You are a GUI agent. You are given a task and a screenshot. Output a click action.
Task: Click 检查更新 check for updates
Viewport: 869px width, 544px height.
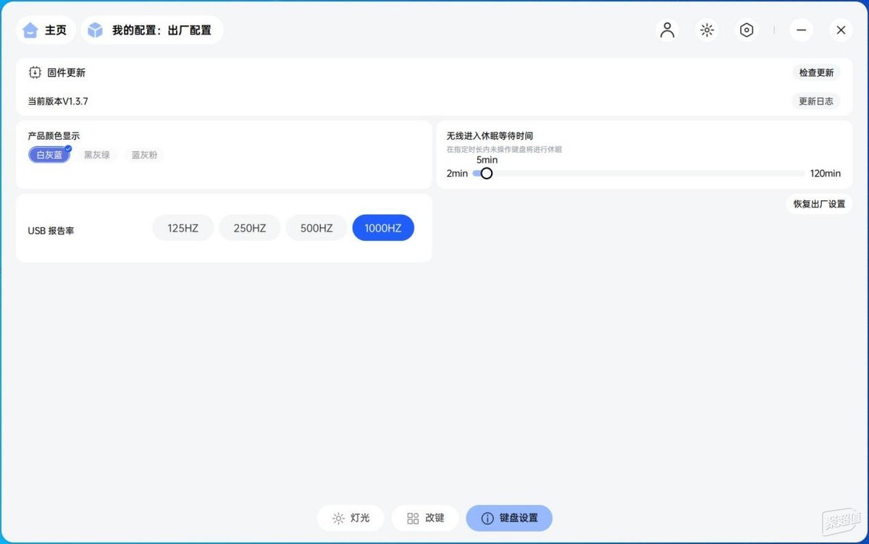816,73
